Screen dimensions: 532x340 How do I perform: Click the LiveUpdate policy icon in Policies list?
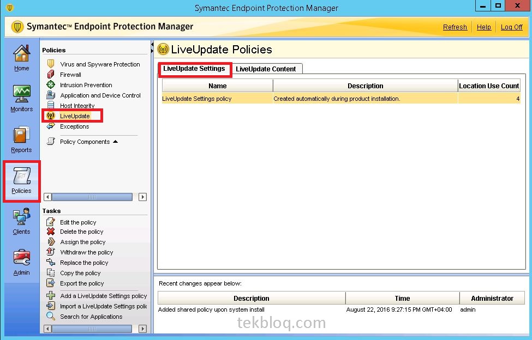51,116
